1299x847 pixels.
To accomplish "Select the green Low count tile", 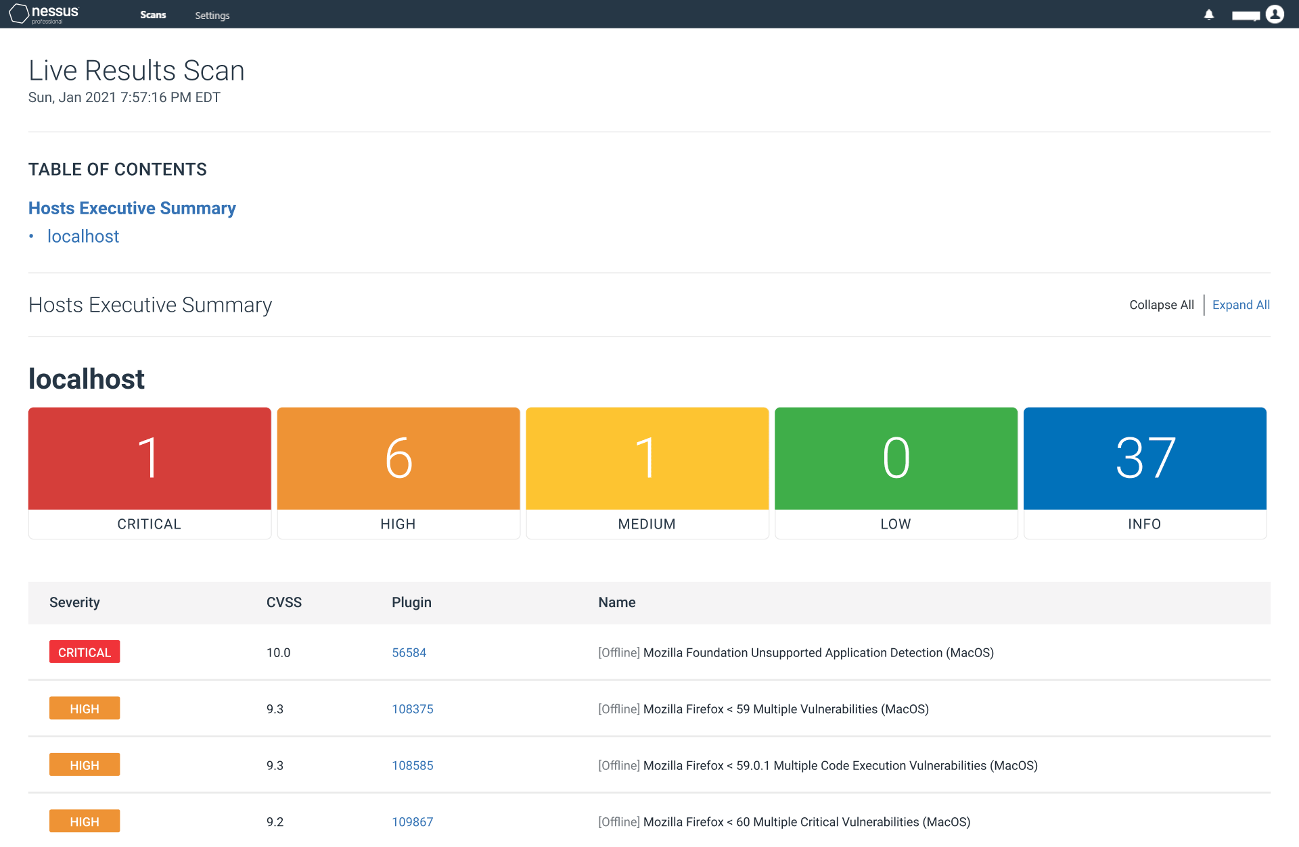I will click(896, 473).
